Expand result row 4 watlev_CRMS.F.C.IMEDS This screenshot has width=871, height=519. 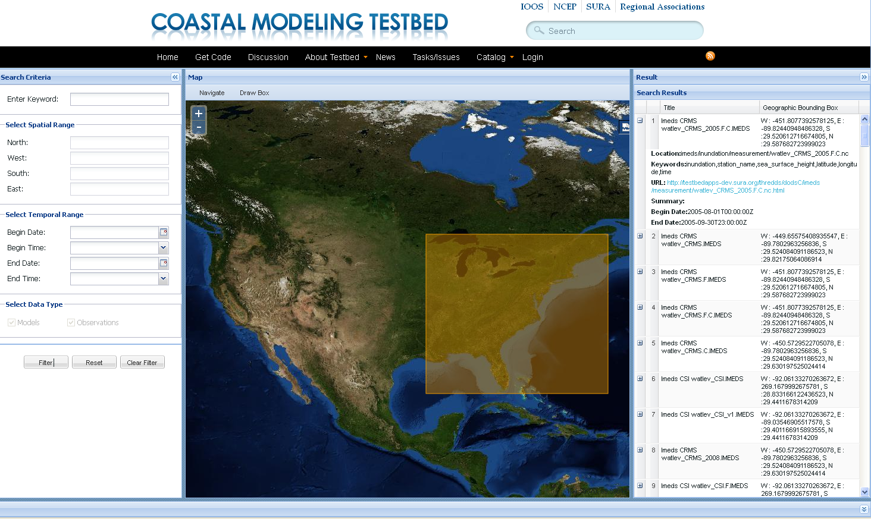click(640, 307)
